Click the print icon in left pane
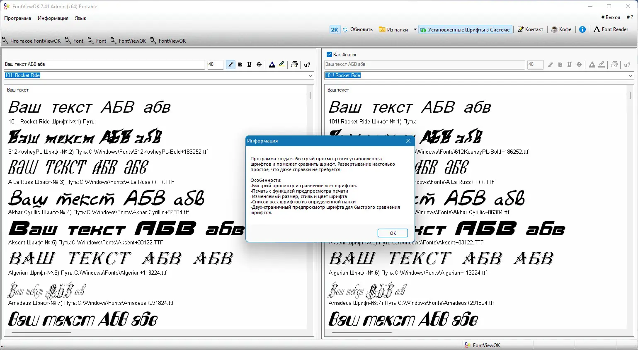 click(x=294, y=65)
